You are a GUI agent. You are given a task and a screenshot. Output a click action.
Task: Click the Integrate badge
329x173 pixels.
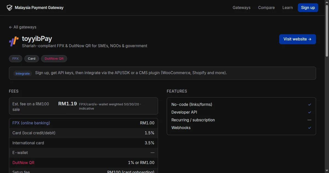22,74
